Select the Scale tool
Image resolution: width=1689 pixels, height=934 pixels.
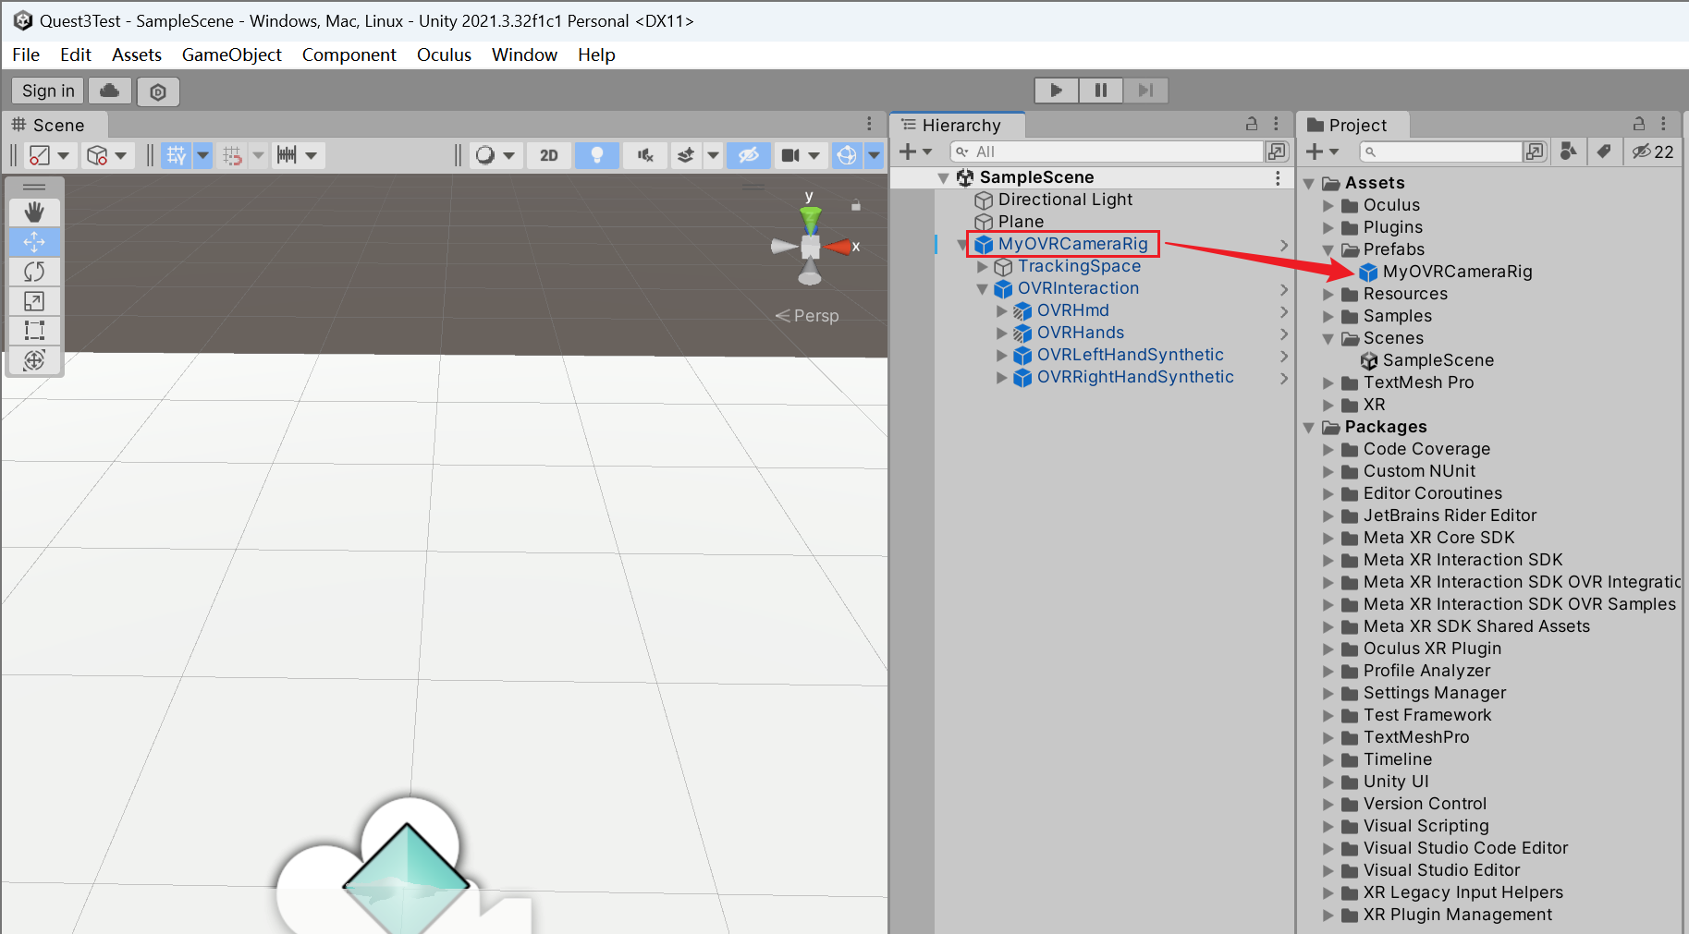34,301
